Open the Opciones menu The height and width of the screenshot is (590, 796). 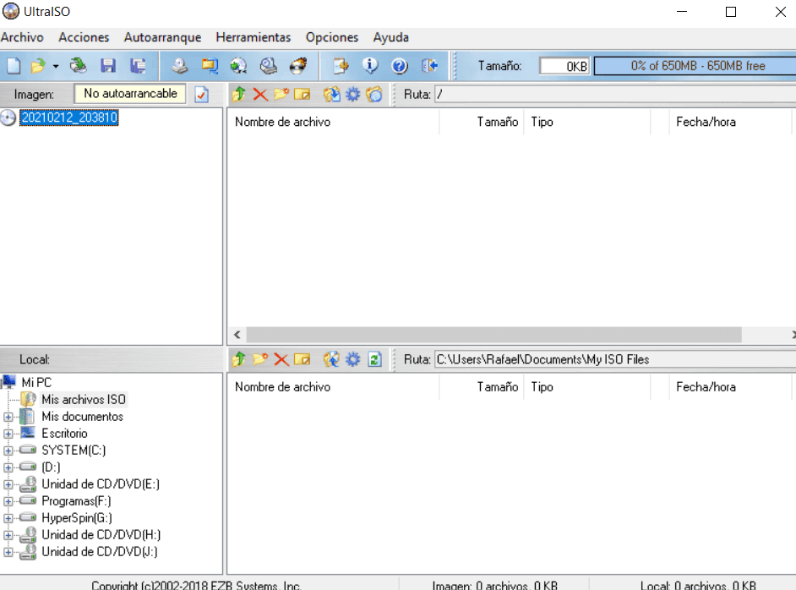click(x=332, y=37)
